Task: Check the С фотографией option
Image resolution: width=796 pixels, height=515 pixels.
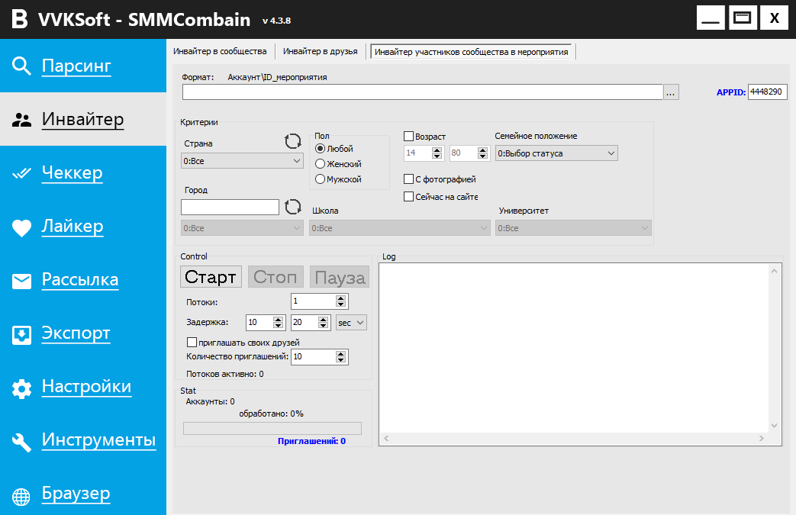Action: (x=408, y=179)
